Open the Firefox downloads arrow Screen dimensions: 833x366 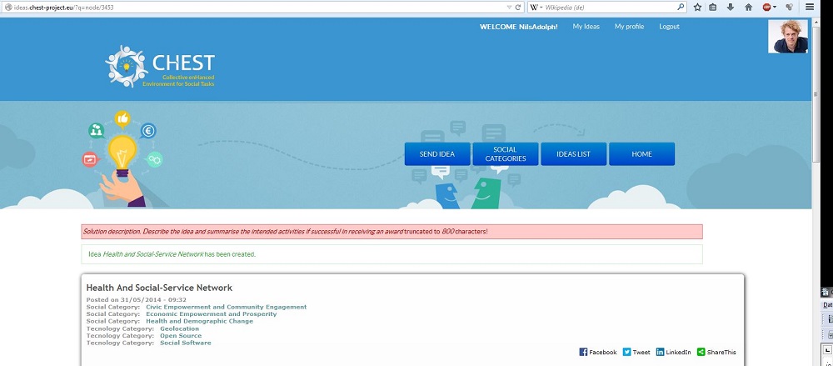coord(731,7)
